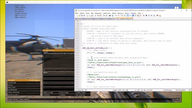Screen dimensions: 192x108
Task: Click SAVE in the Arma pause menu
Action: click(24, 85)
